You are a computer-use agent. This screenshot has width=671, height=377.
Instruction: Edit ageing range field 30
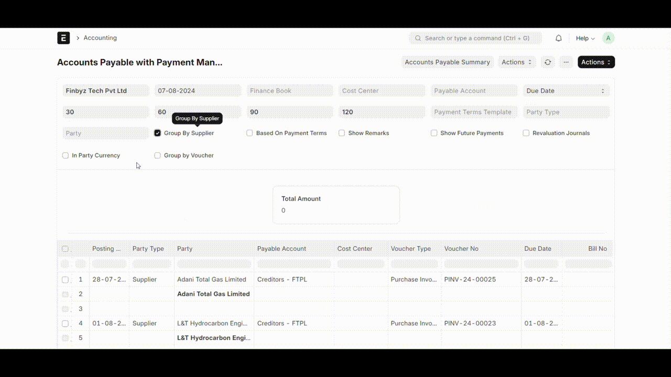(106, 112)
